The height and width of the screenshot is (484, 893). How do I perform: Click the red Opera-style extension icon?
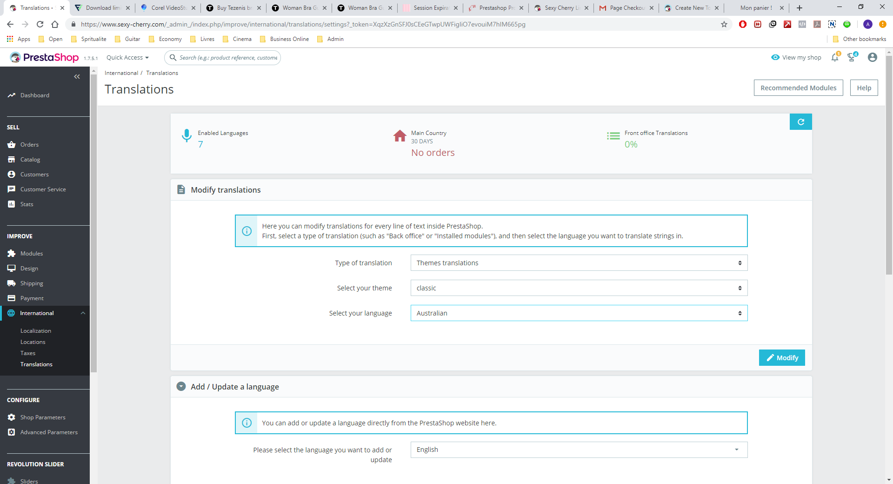(743, 24)
